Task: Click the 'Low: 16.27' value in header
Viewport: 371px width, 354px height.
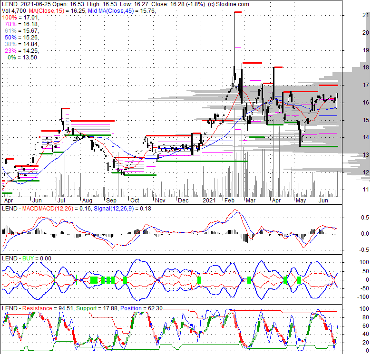Action: tap(135, 4)
